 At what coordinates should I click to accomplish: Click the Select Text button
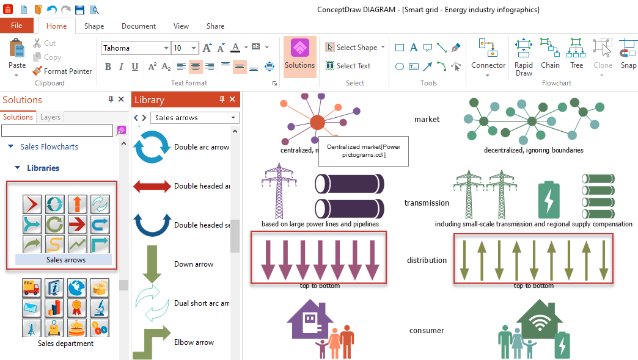[x=348, y=65]
